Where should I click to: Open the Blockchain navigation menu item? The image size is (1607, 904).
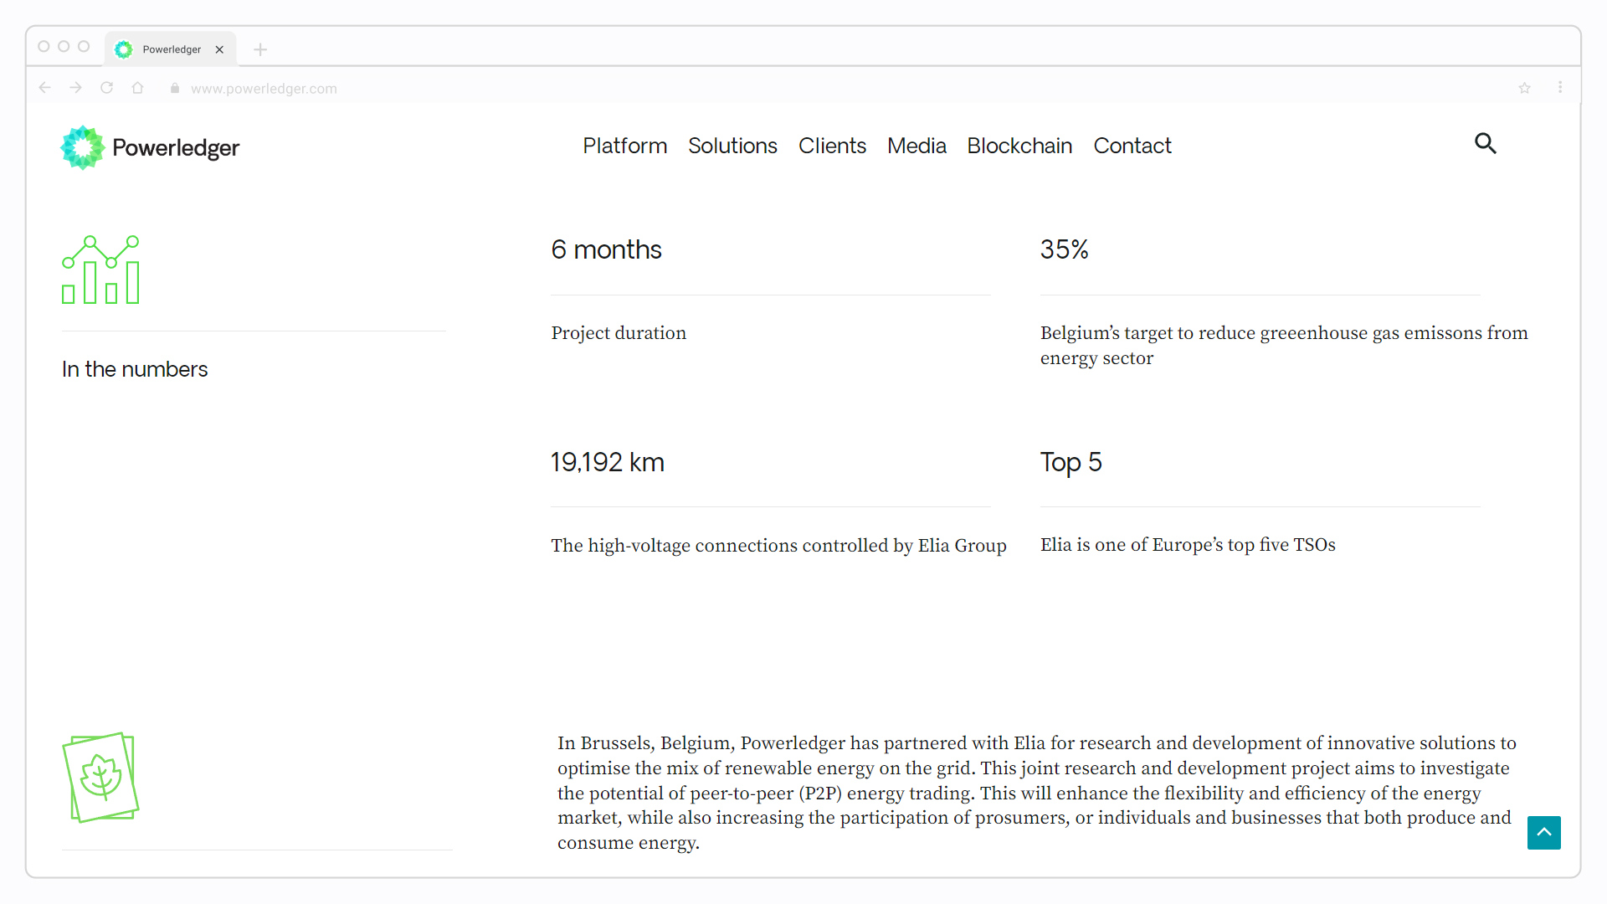tap(1019, 145)
